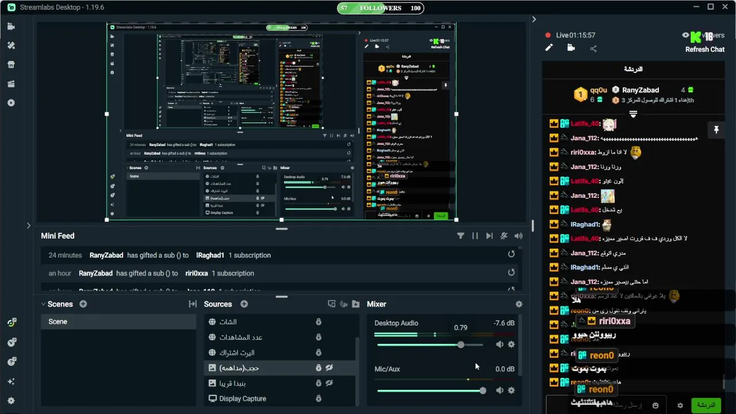Collapse the Scenes dropdown chevron
The height and width of the screenshot is (414, 736).
pyautogui.click(x=43, y=304)
